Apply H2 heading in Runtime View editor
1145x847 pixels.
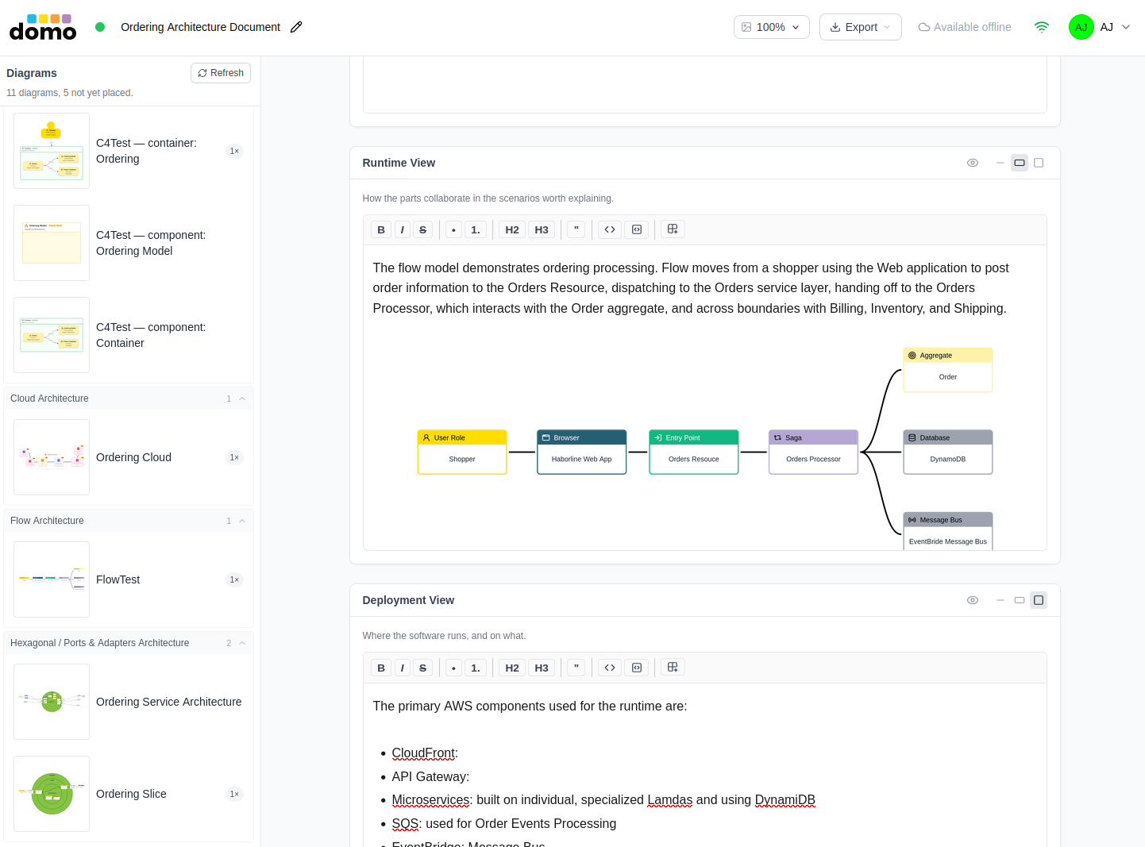pyautogui.click(x=512, y=229)
